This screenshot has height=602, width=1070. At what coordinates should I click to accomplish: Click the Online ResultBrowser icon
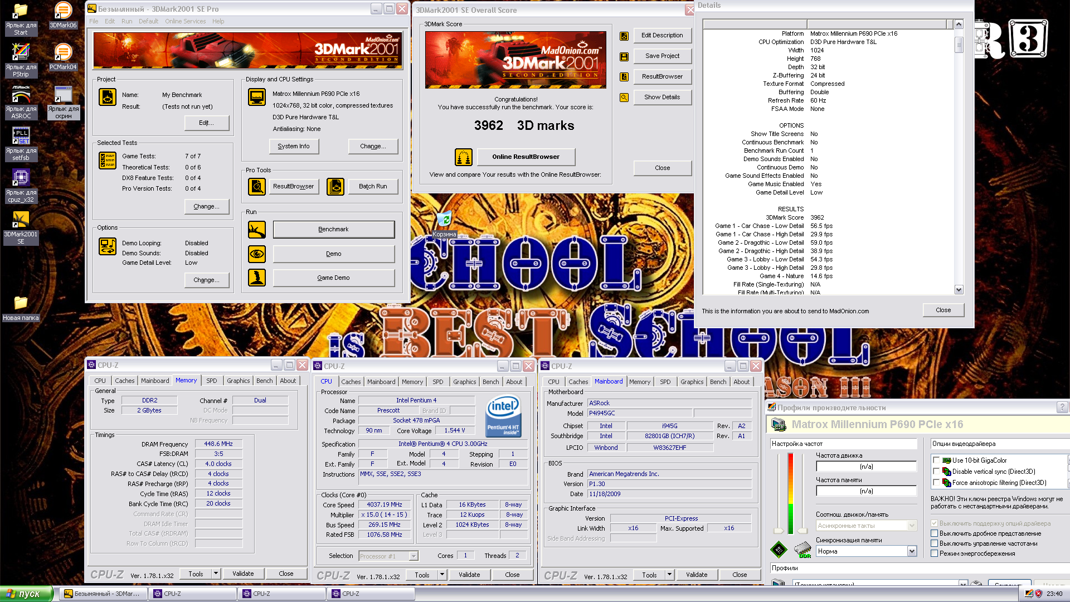point(464,157)
